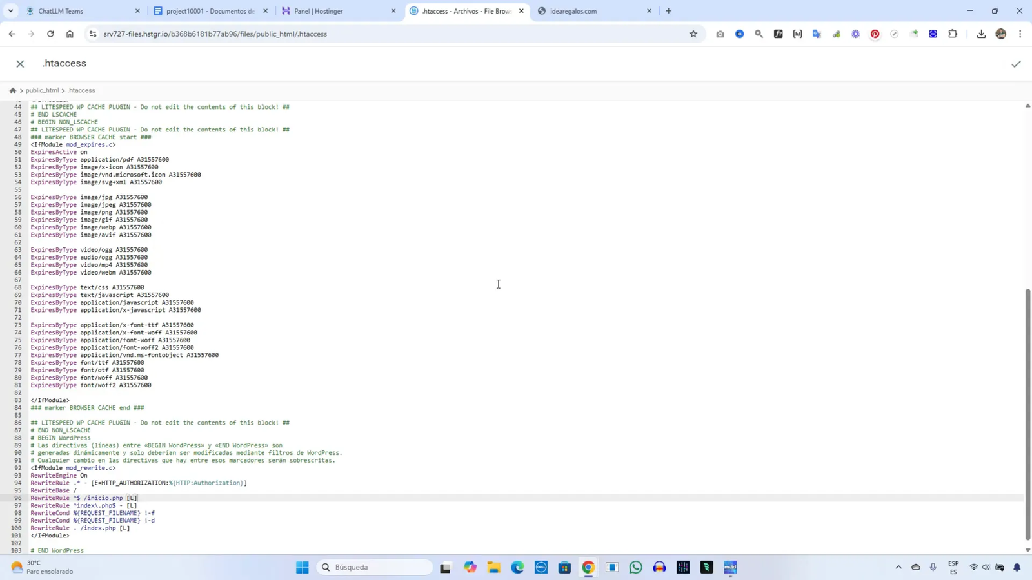Open the Extensions puzzle-piece icon
This screenshot has height=580, width=1032.
pyautogui.click(x=953, y=34)
